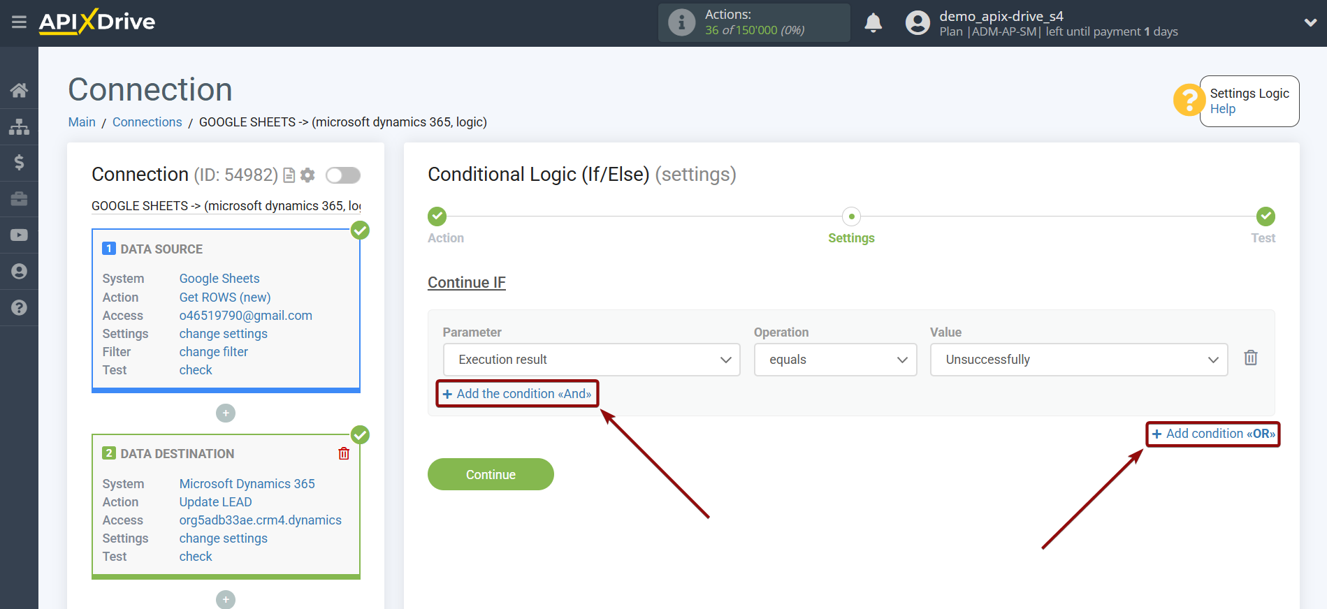
Task: Click Add the condition «And»
Action: point(517,394)
